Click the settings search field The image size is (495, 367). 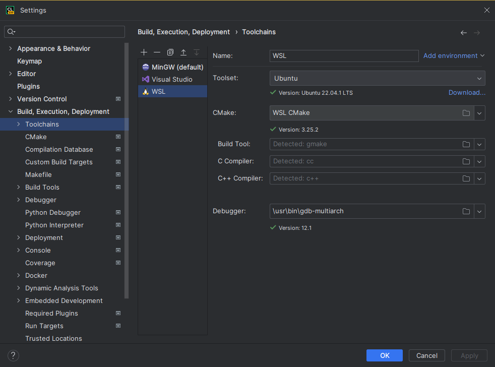pyautogui.click(x=65, y=32)
